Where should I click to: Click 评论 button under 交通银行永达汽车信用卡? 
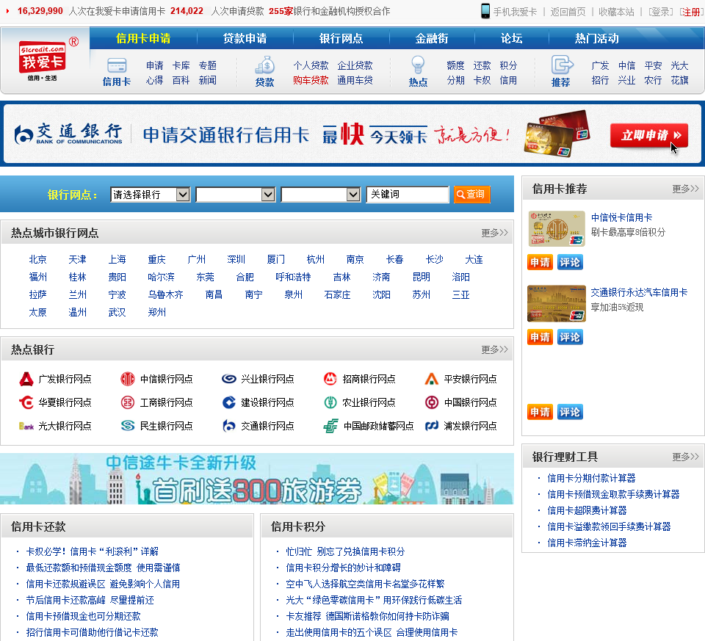click(570, 337)
